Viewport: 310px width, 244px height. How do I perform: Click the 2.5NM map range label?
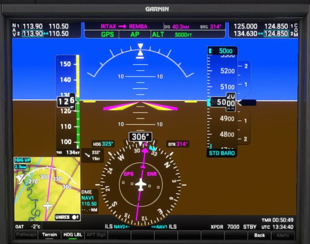point(20,167)
